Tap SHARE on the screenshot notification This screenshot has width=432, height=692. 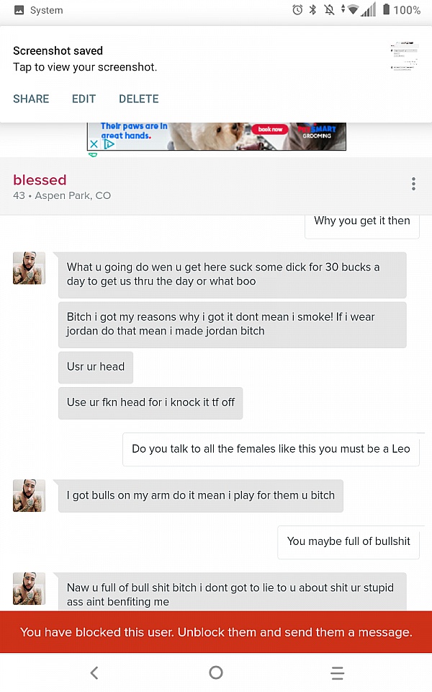[x=31, y=99]
